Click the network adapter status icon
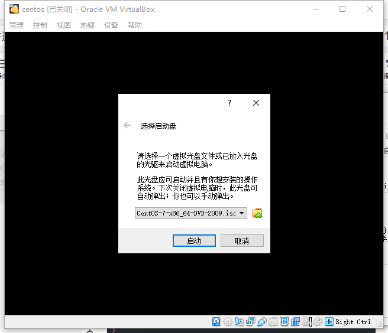The image size is (388, 333). click(x=250, y=322)
